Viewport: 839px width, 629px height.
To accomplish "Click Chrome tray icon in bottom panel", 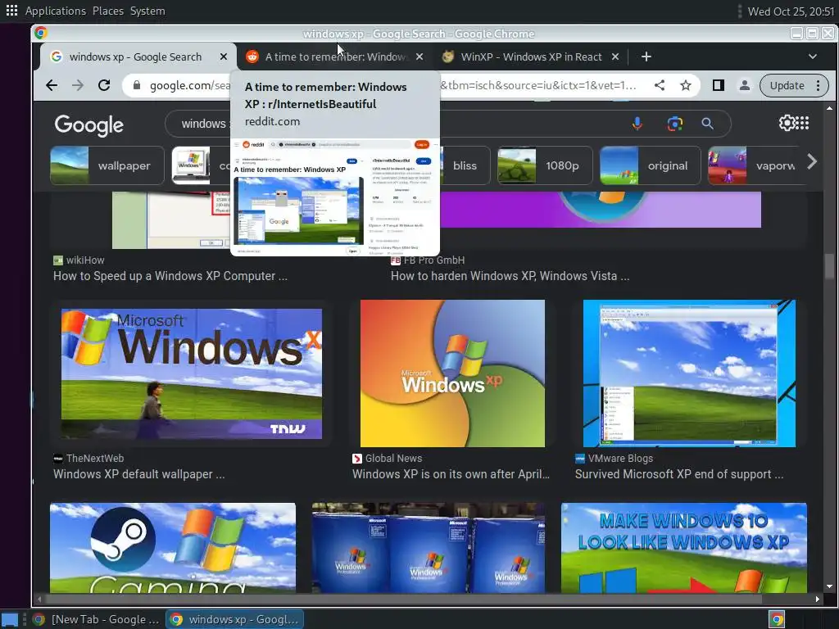I will 777,620.
